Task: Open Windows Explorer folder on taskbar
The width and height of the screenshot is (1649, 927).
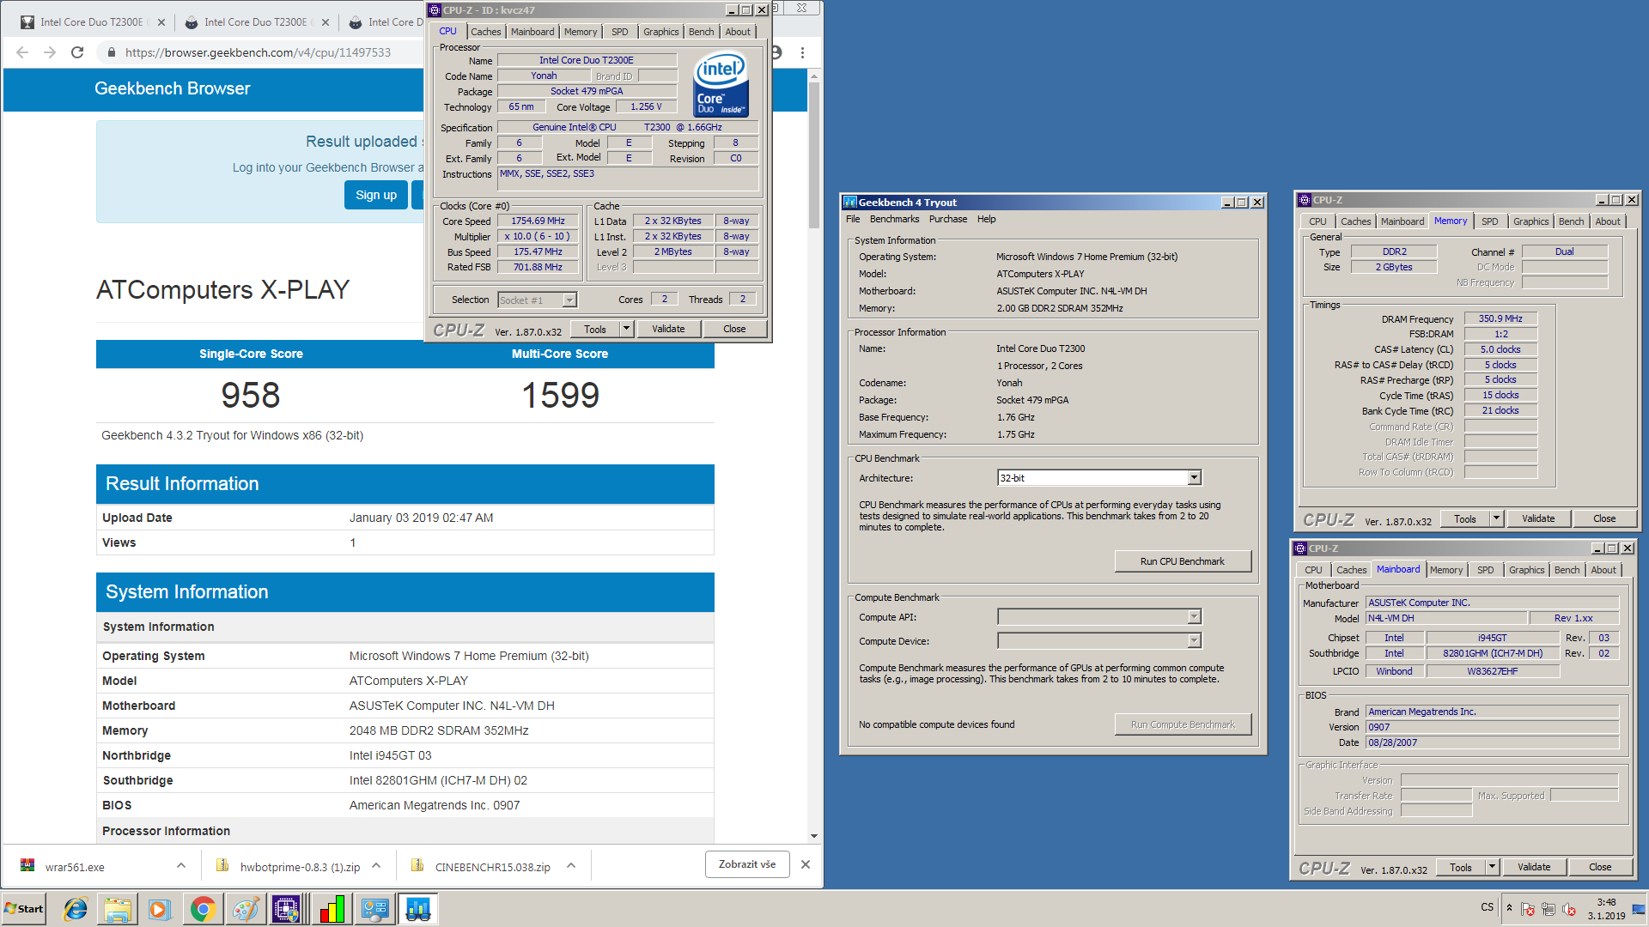Action: 118,909
